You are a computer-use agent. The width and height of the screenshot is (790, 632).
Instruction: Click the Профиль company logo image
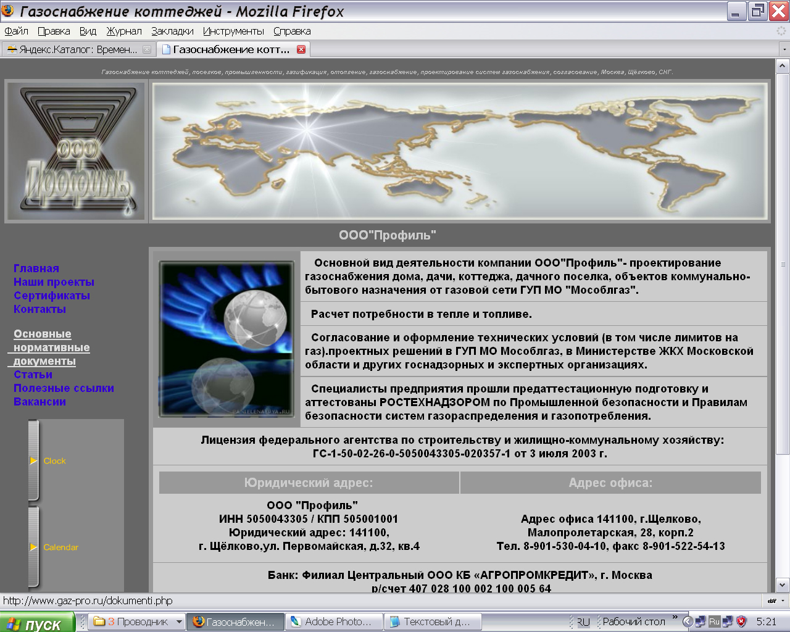(76, 152)
